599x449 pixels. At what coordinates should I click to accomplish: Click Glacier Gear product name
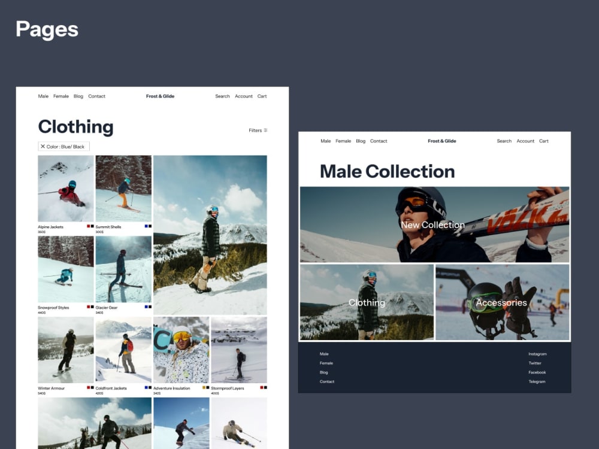(107, 307)
